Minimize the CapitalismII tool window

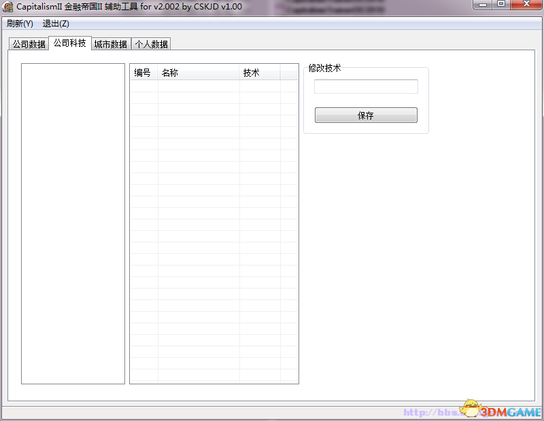coord(483,5)
